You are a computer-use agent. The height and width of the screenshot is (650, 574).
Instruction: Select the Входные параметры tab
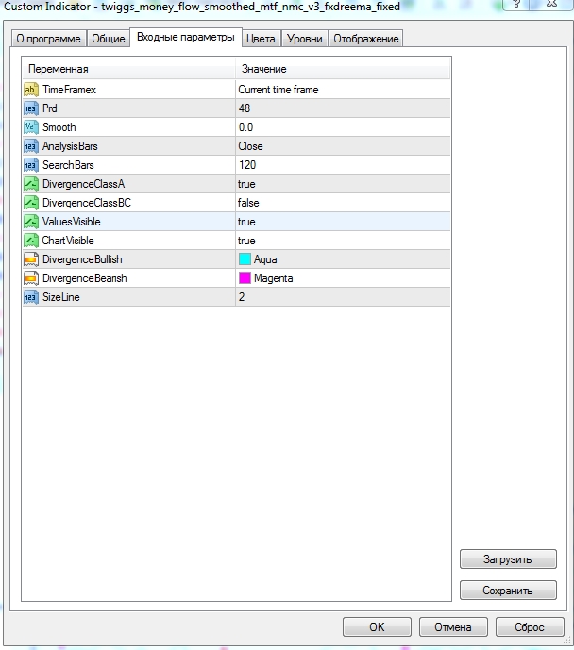point(186,38)
